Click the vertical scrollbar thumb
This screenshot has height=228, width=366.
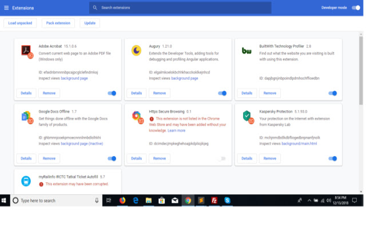361,71
